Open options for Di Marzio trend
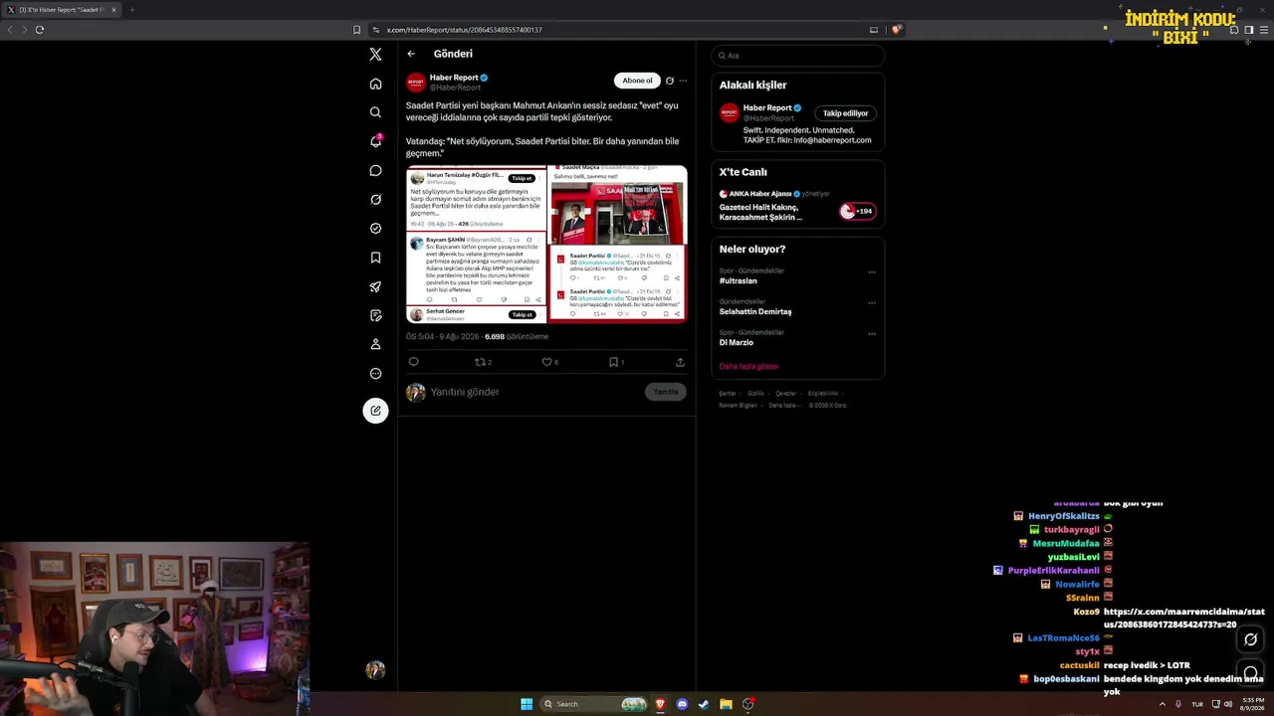The image size is (1274, 716). [x=872, y=333]
